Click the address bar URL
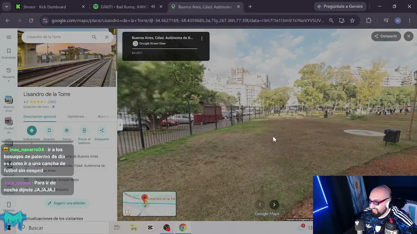 coord(188,20)
